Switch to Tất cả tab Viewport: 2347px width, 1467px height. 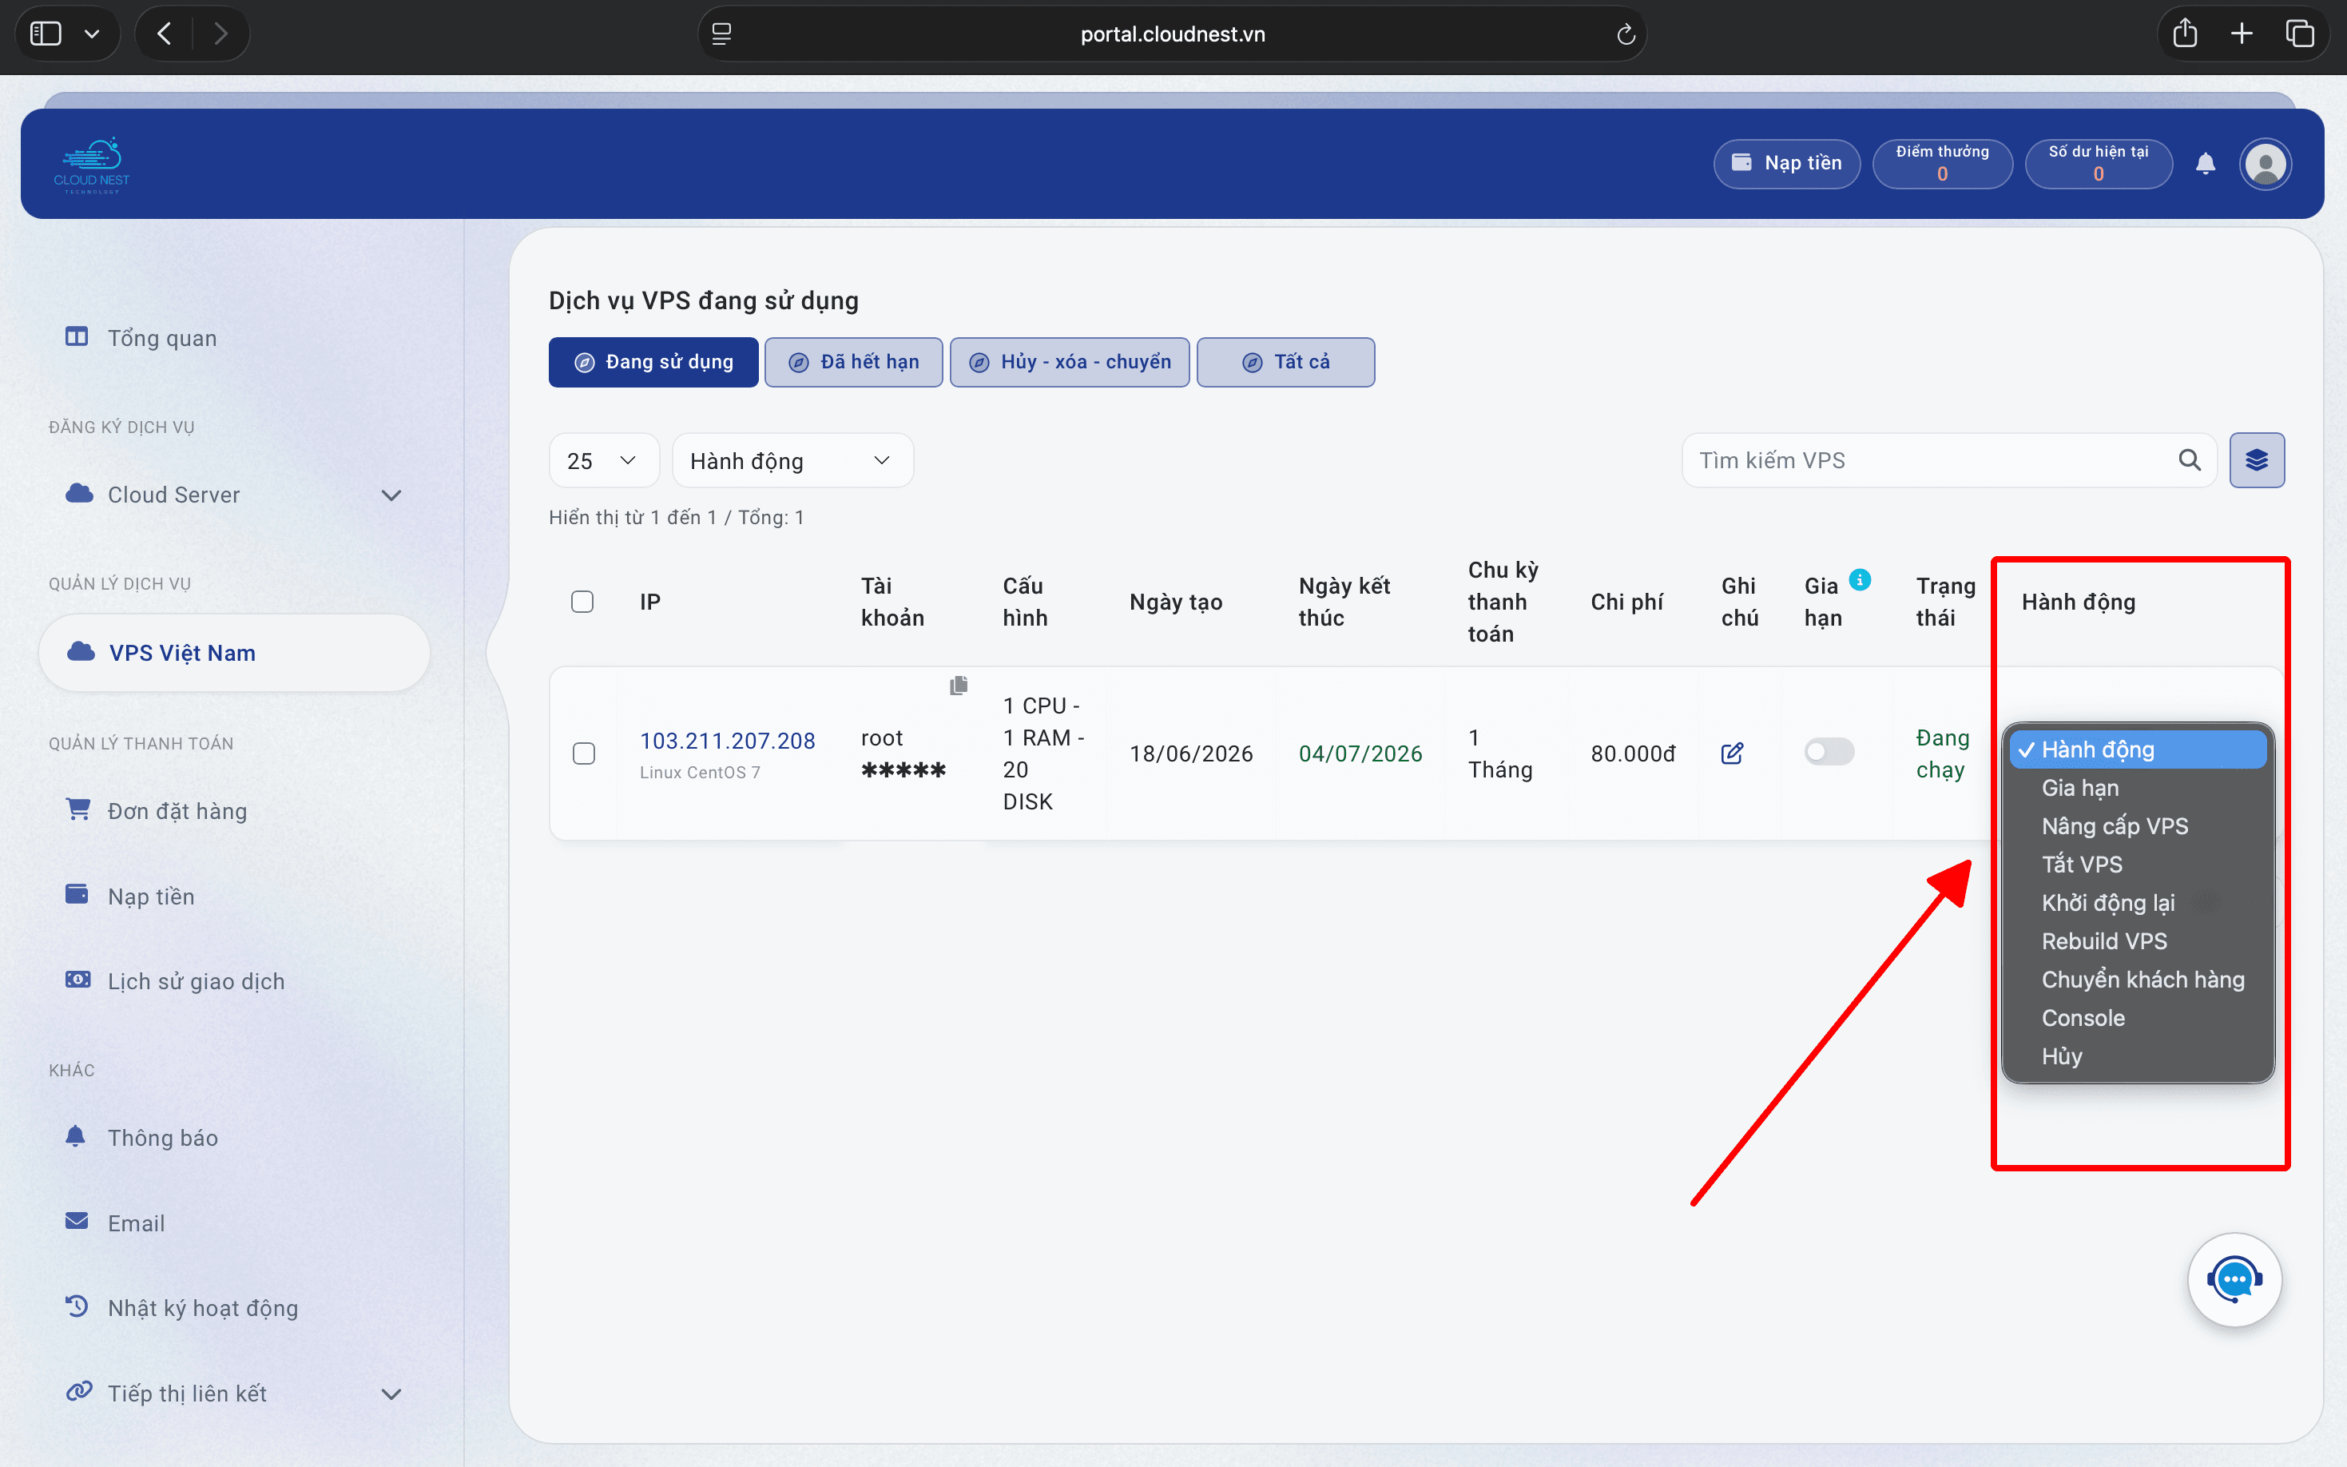(1286, 362)
